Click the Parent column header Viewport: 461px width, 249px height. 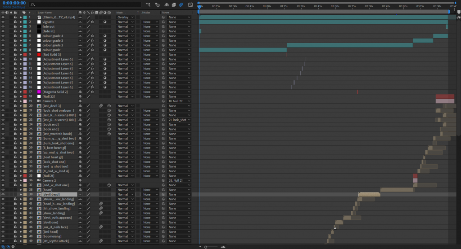click(166, 13)
